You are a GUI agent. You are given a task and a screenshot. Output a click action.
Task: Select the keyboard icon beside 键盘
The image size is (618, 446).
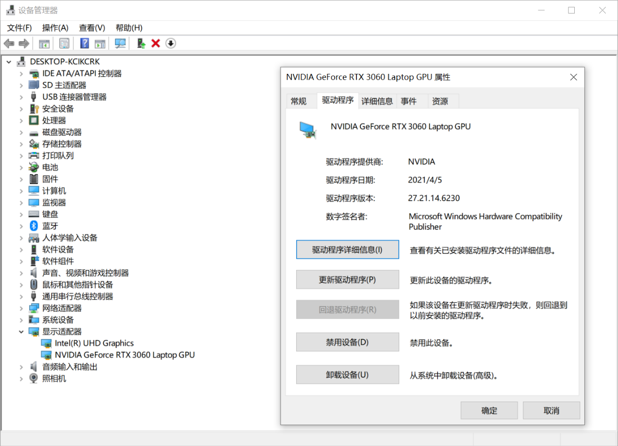click(x=34, y=214)
